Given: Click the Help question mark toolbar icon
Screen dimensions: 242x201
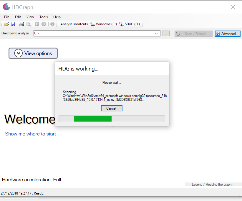Looking at the screenshot, I should pyautogui.click(x=52, y=24).
